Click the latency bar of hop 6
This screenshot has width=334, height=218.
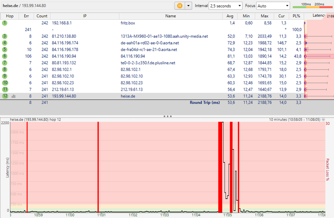click(319, 56)
